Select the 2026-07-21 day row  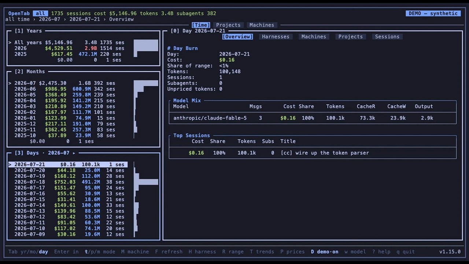point(68,165)
